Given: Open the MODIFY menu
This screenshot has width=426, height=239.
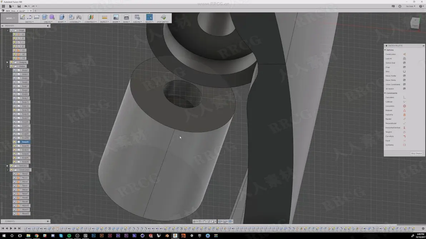Looking at the screenshot, I should (x=61, y=22).
